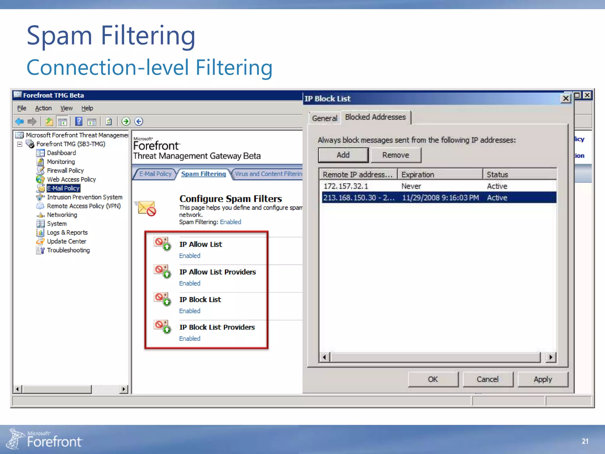Click the green right-arrow circle toolbar icon
Image resolution: width=605 pixels, height=454 pixels.
click(x=126, y=121)
